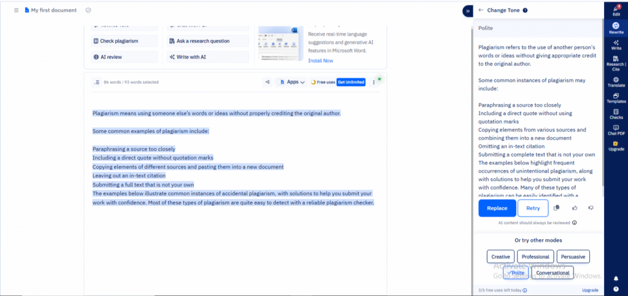Open the hamburger menu at top left
The image size is (628, 296).
[x=17, y=10]
